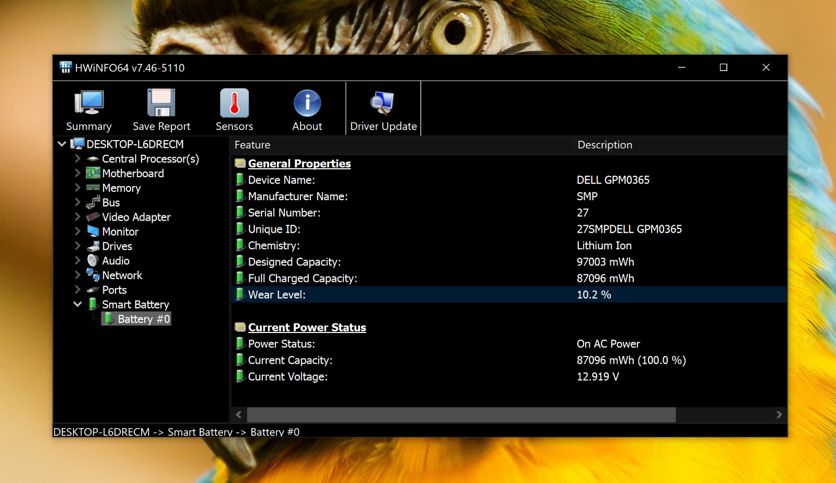Collapse the DESKTOP-L6DRECM root node

pos(62,144)
